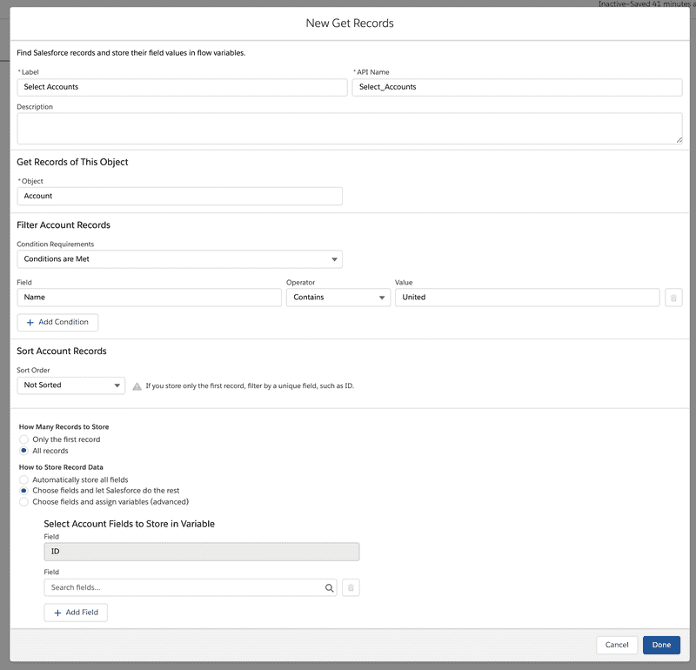696x670 pixels.
Task: Delete the "United" filter condition via trash icon
Action: (x=673, y=298)
